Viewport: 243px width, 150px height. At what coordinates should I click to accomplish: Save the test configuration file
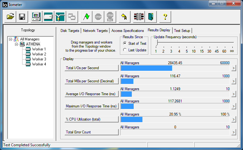click(x=22, y=17)
